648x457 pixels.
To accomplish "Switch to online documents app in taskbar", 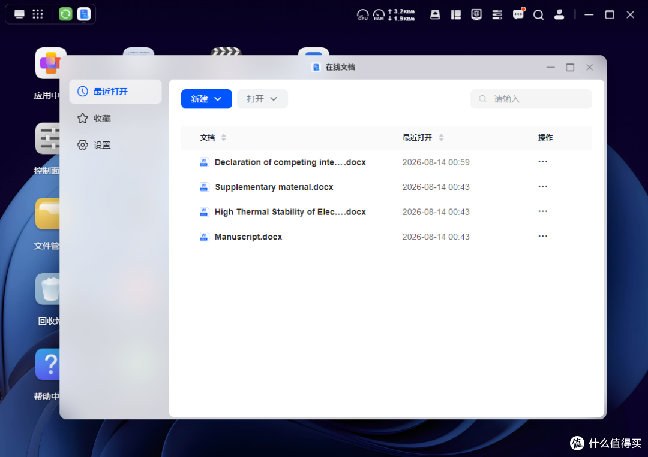I will [84, 14].
